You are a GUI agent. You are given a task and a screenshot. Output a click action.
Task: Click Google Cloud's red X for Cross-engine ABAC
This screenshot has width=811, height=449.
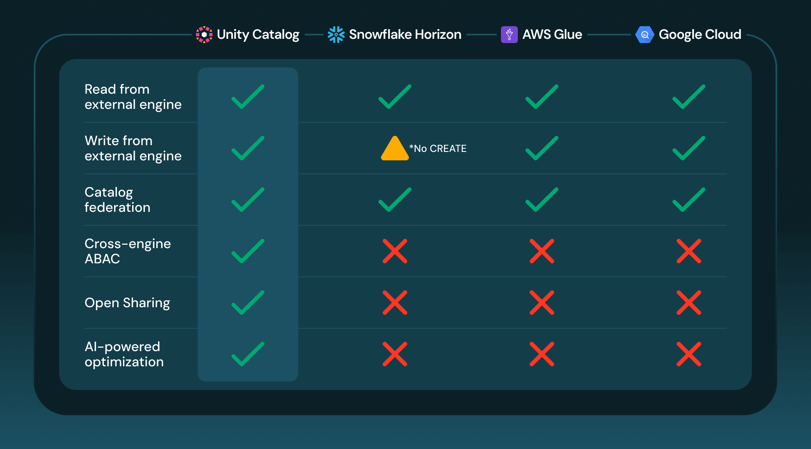point(689,251)
